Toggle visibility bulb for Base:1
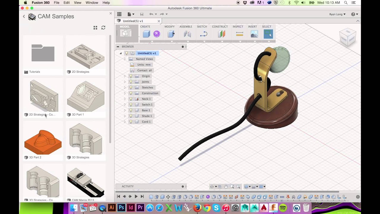 point(131,110)
